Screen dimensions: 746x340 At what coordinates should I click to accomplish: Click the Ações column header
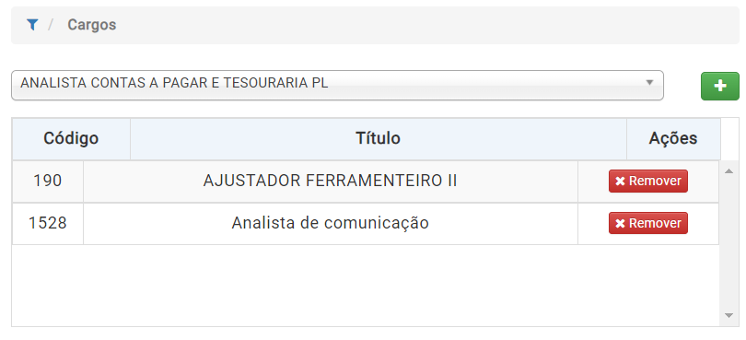tap(673, 138)
